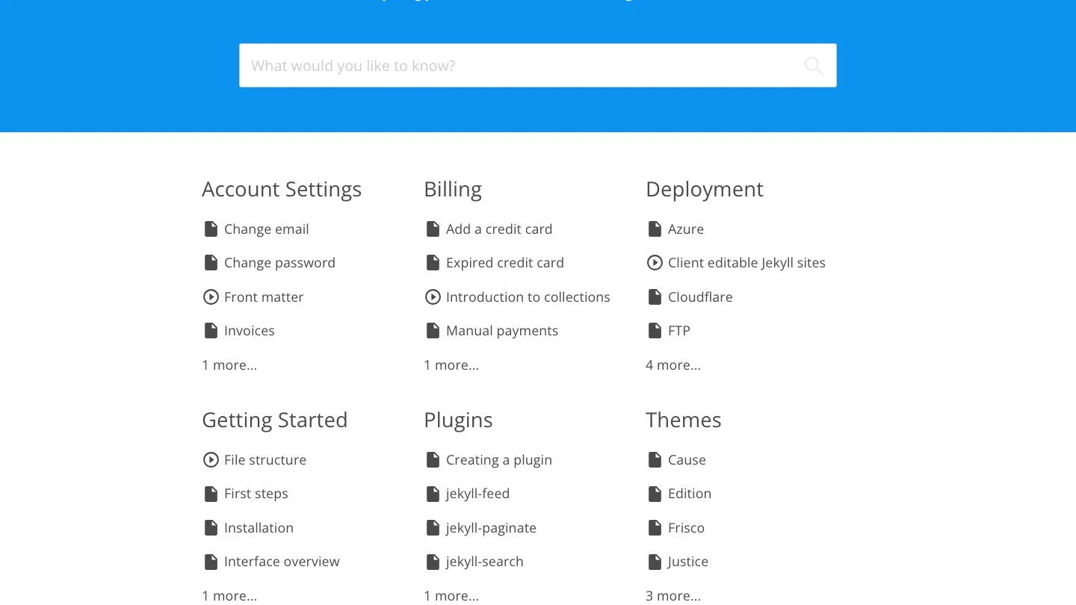Open the Billing category heading
This screenshot has height=605, width=1076.
tap(453, 190)
